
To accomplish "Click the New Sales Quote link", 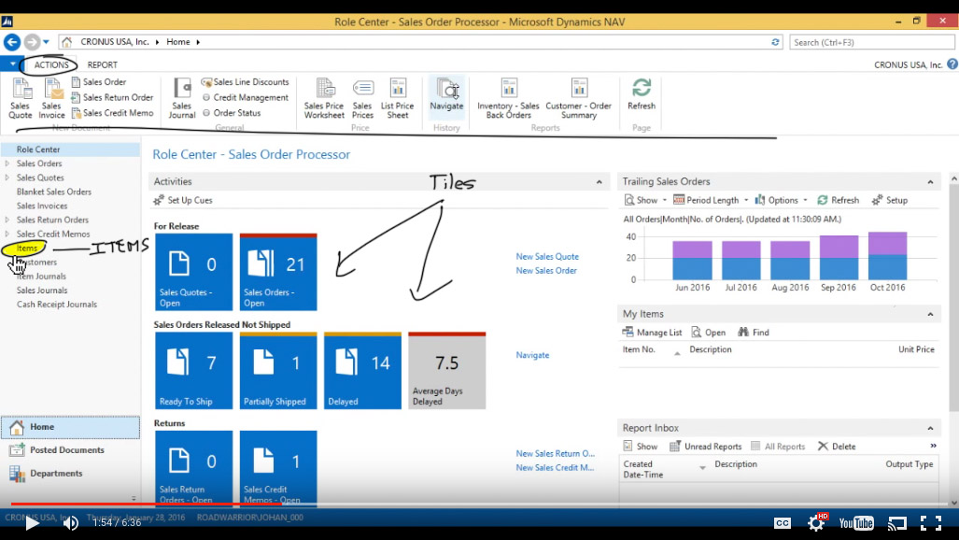I will click(x=547, y=257).
